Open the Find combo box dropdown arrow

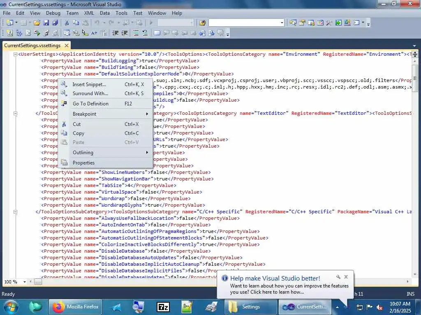coord(282,23)
